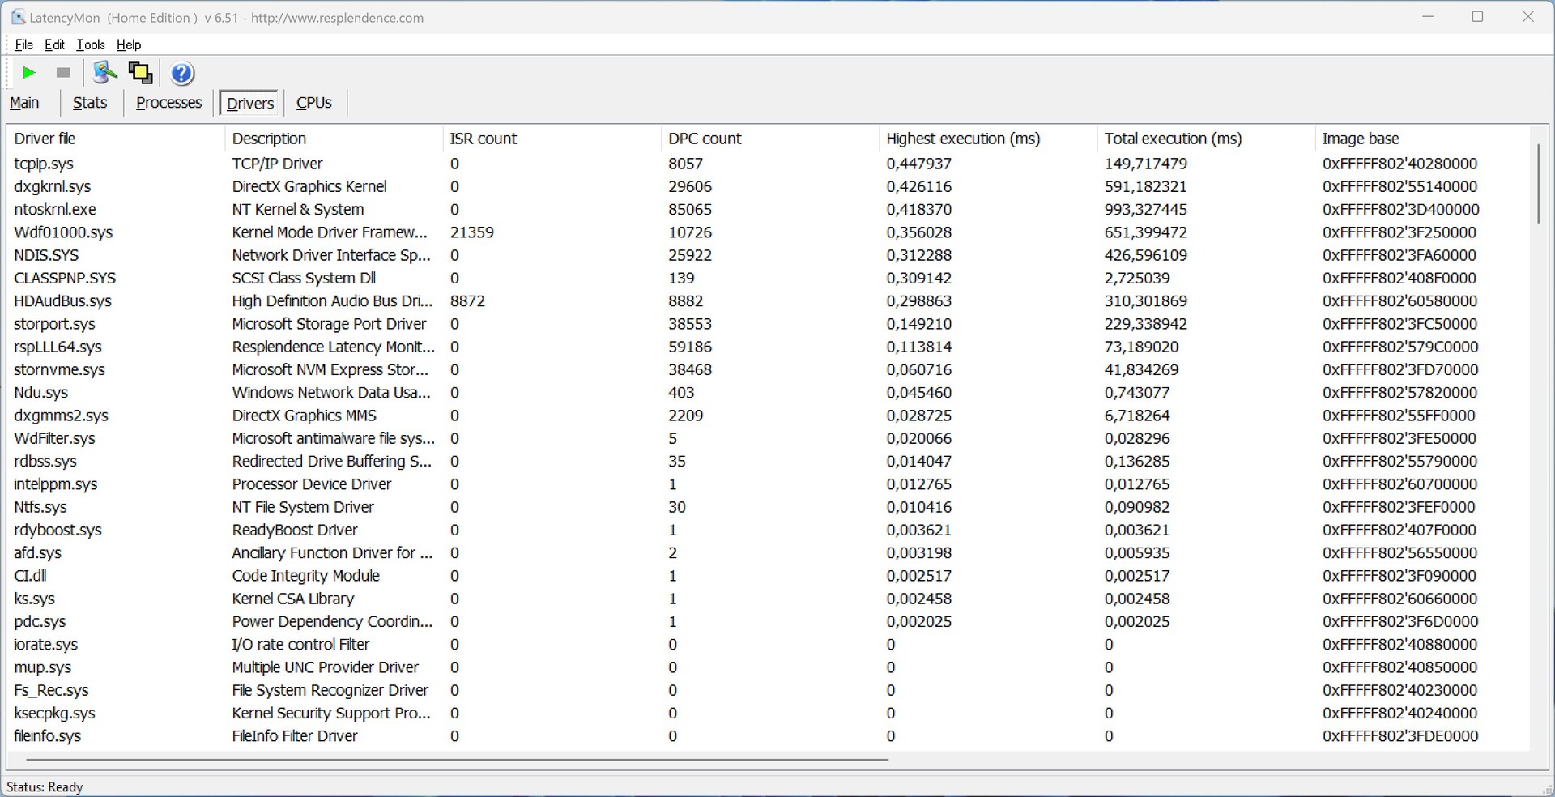The height and width of the screenshot is (797, 1555).
Task: Open help with the blue question mark
Action: [182, 74]
